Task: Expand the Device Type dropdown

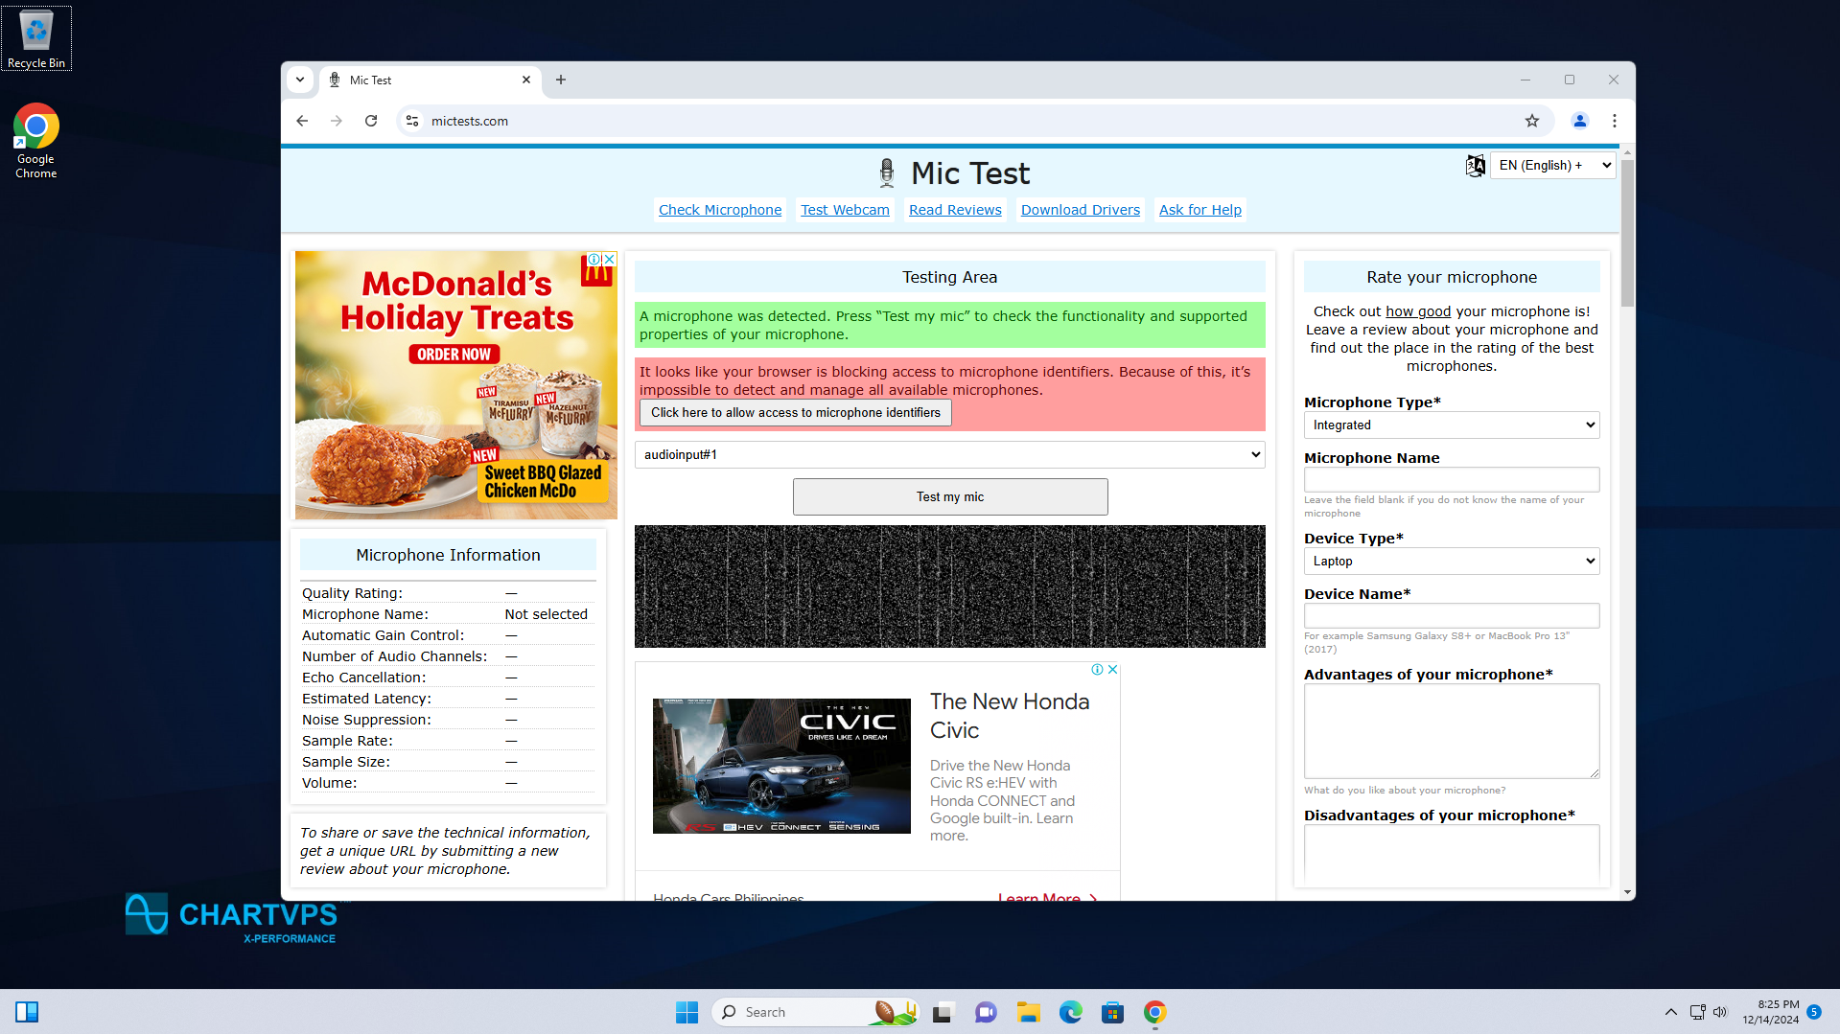Action: pos(1452,561)
